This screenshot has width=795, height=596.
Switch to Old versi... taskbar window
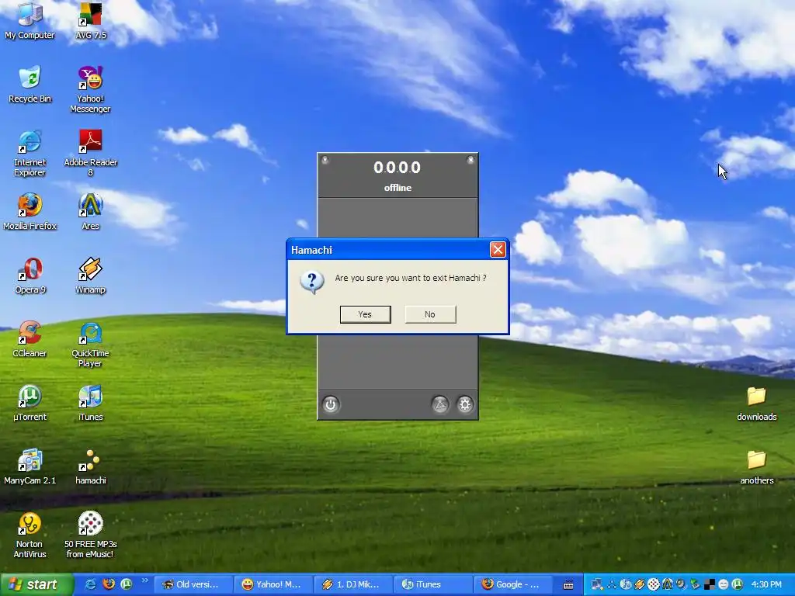click(193, 584)
